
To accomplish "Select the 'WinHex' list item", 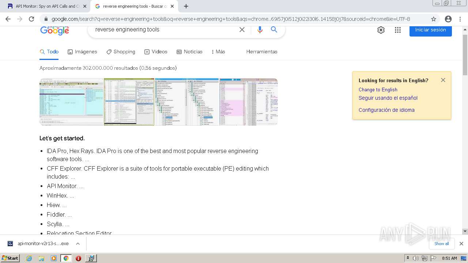I will pyautogui.click(x=60, y=195).
